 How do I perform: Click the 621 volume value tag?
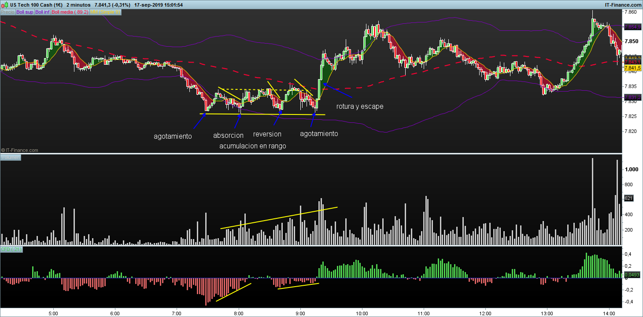pos(628,199)
